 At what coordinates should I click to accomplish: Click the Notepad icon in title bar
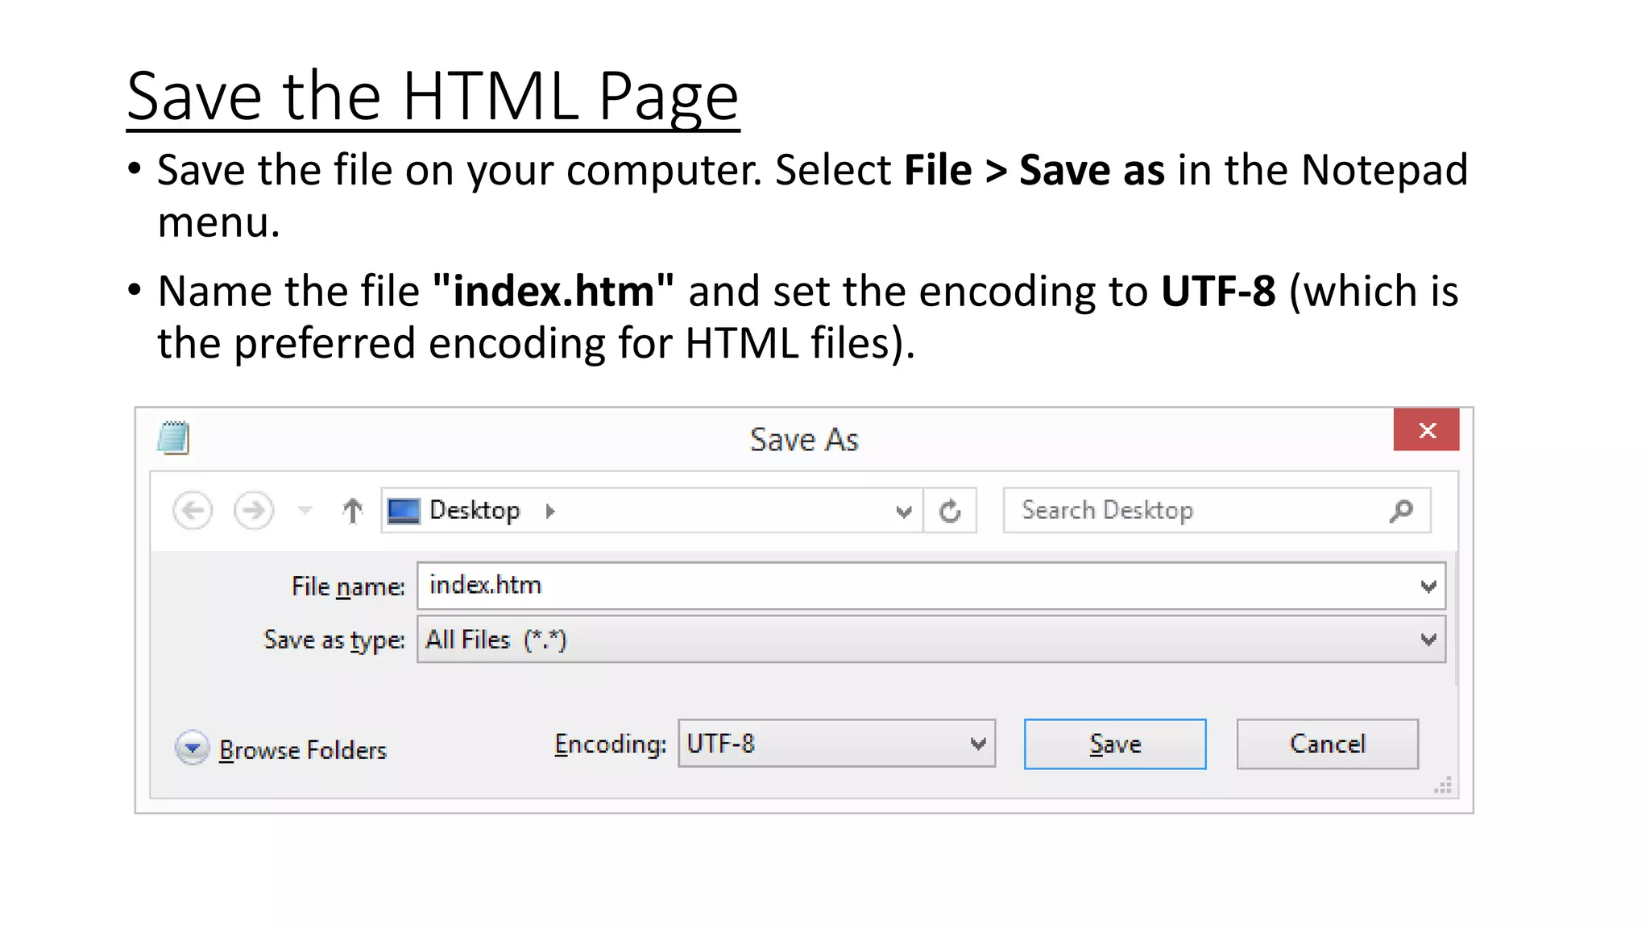point(173,438)
